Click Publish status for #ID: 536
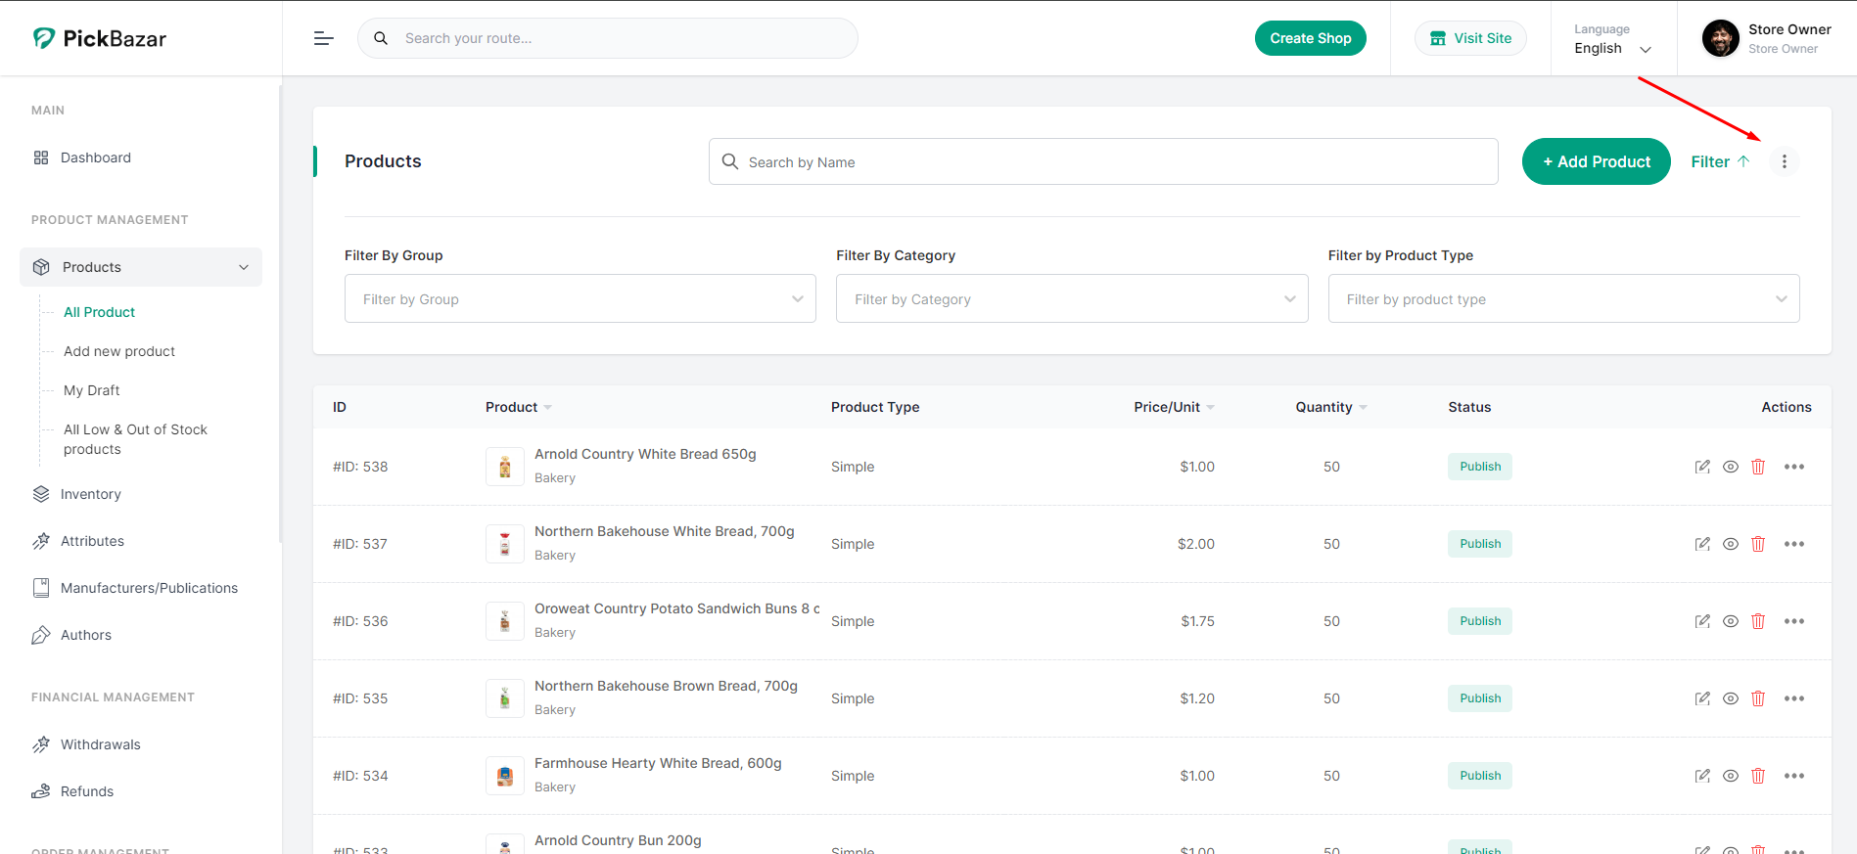 click(1479, 621)
